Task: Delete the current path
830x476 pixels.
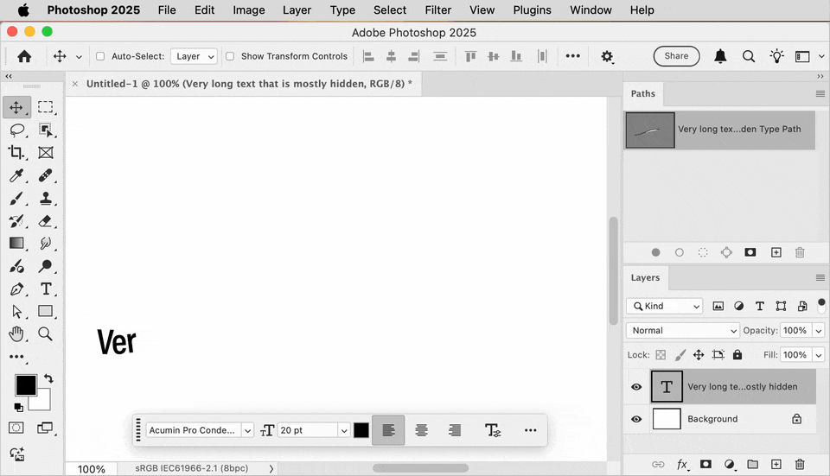Action: point(800,253)
